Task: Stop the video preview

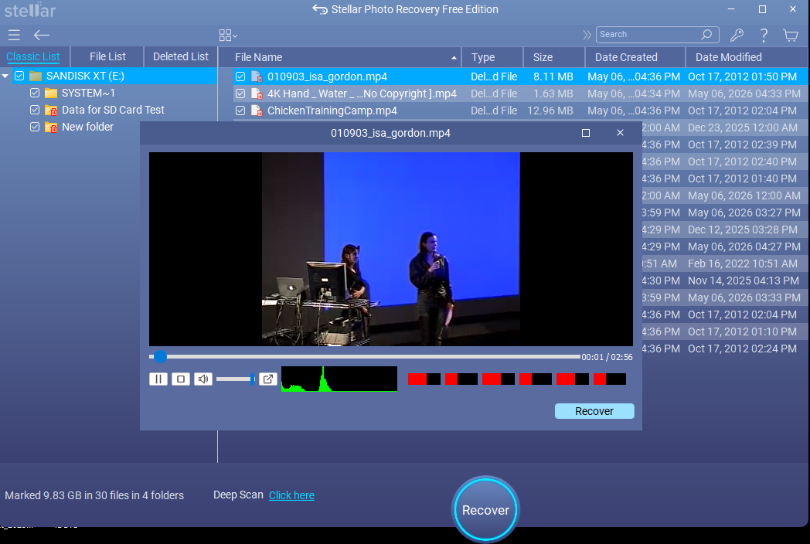Action: coord(181,379)
